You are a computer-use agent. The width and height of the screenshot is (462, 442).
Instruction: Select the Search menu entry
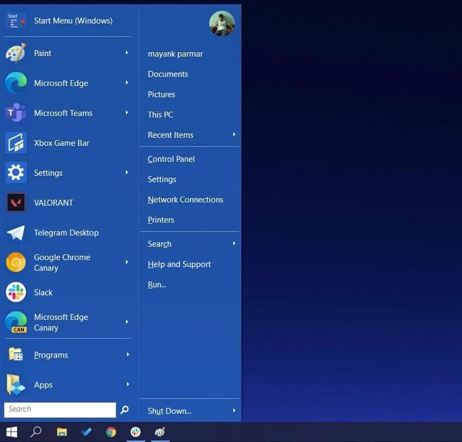click(x=160, y=244)
